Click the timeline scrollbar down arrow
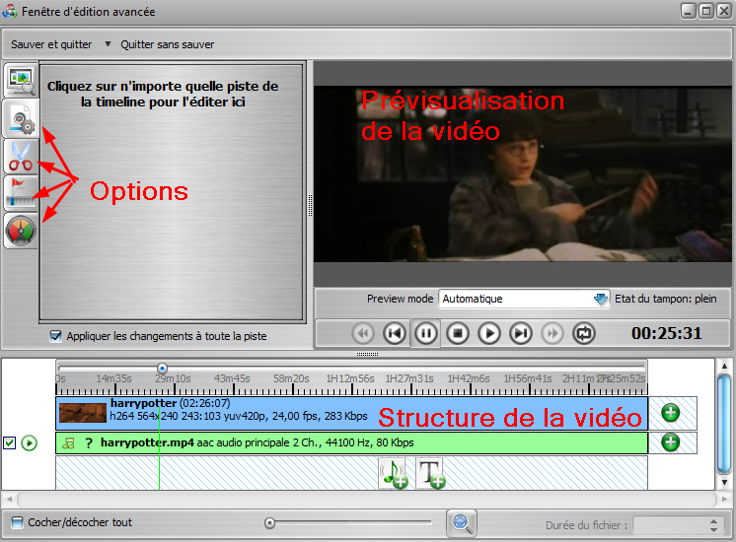This screenshot has height=542, width=736. 724,482
